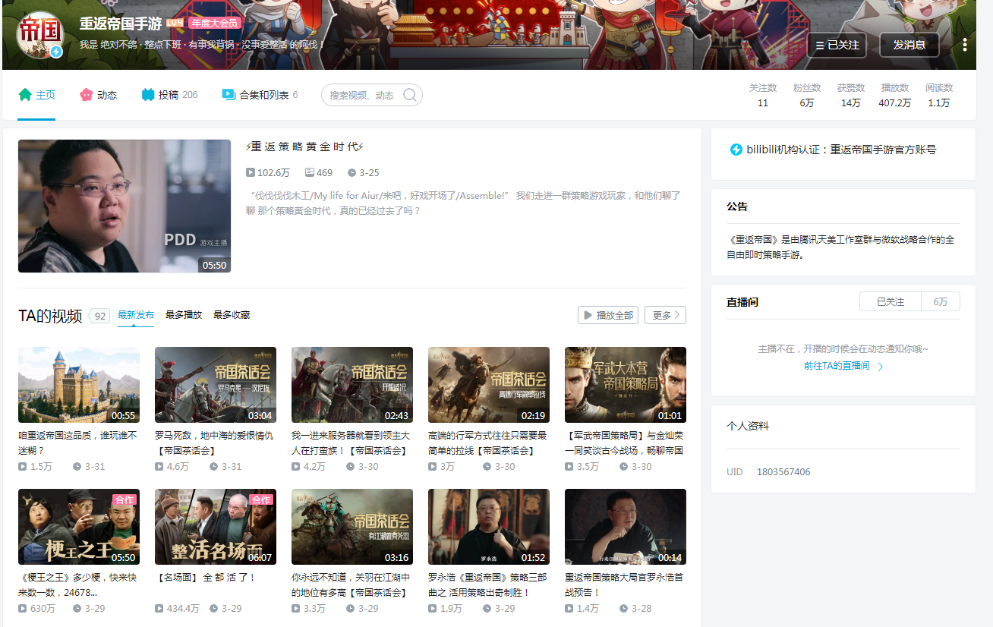The image size is (993, 627).
Task: Open title 你永远不知道，关羽在江湖中
Action: (351, 585)
